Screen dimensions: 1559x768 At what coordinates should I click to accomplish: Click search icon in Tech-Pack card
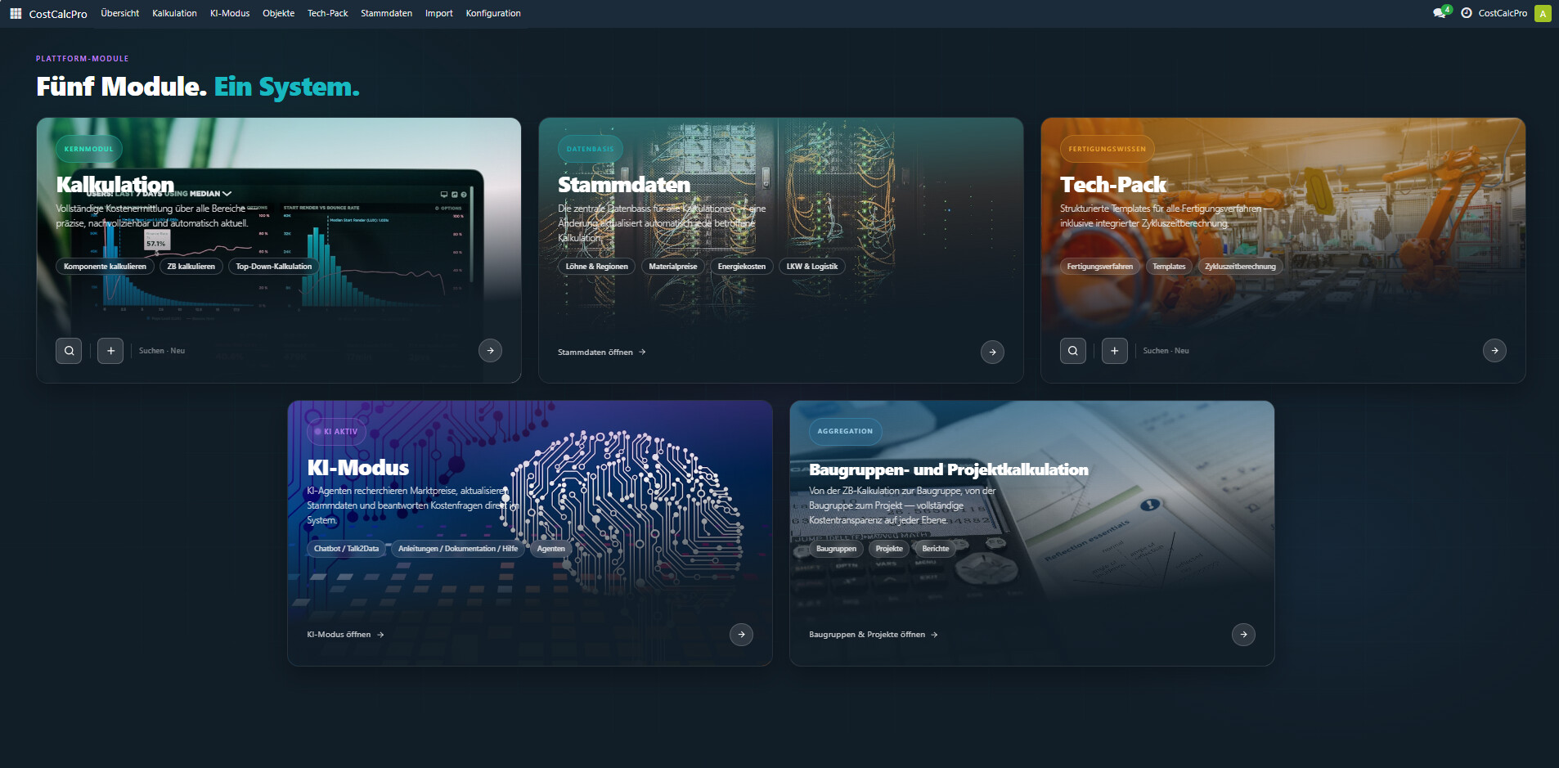1073,351
